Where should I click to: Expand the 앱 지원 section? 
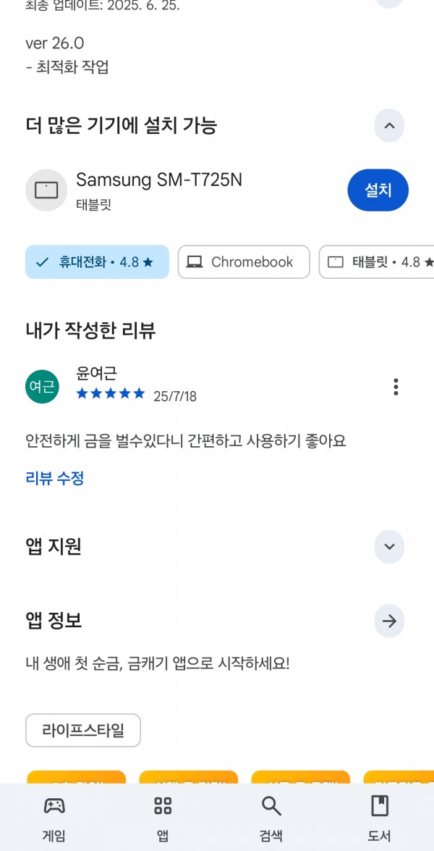[389, 547]
